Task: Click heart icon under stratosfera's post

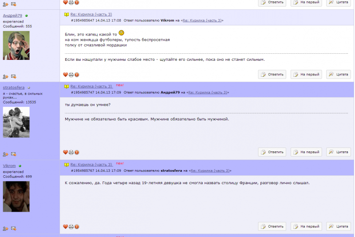Action: pos(65,152)
